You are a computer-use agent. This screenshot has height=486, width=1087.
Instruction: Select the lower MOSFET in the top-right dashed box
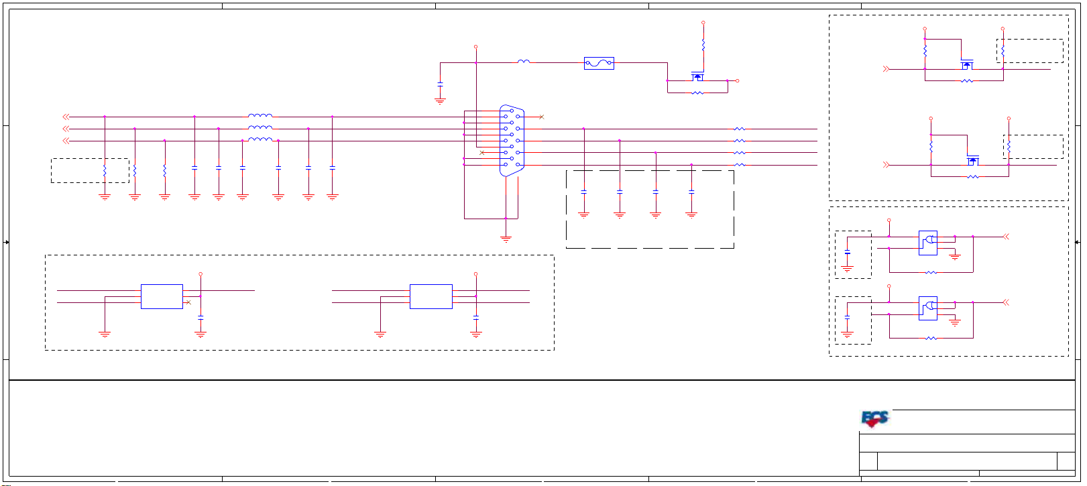click(973, 160)
